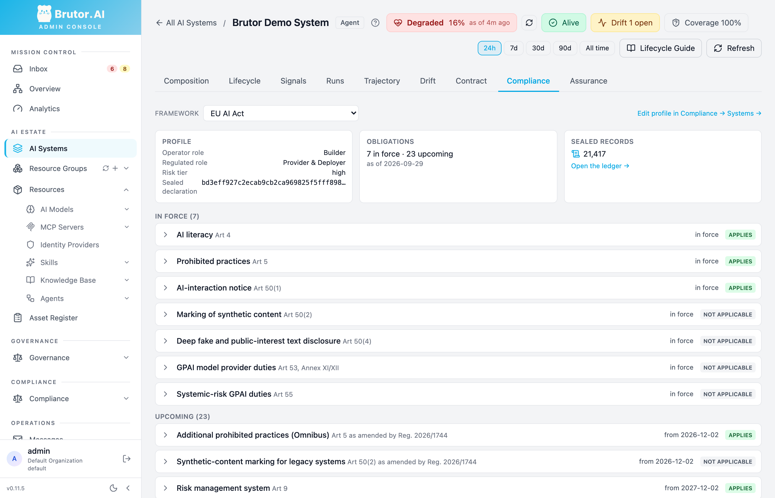
Task: Open the Lifecycle Guide
Action: click(660, 48)
